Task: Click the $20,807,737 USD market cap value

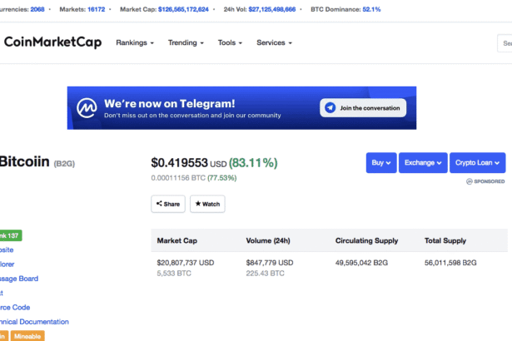Action: (186, 263)
